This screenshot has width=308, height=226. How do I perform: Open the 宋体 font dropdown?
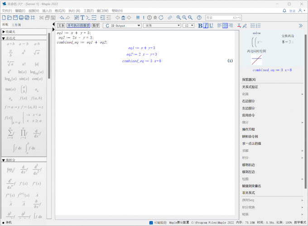tap(162, 25)
